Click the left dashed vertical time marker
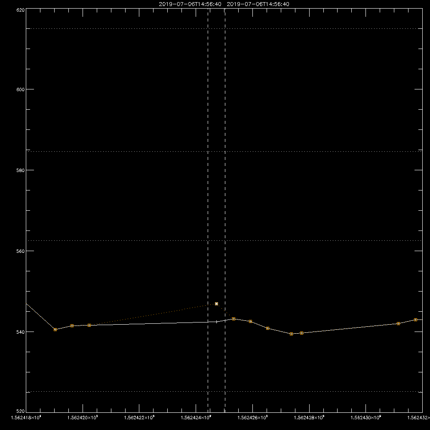 click(208, 210)
